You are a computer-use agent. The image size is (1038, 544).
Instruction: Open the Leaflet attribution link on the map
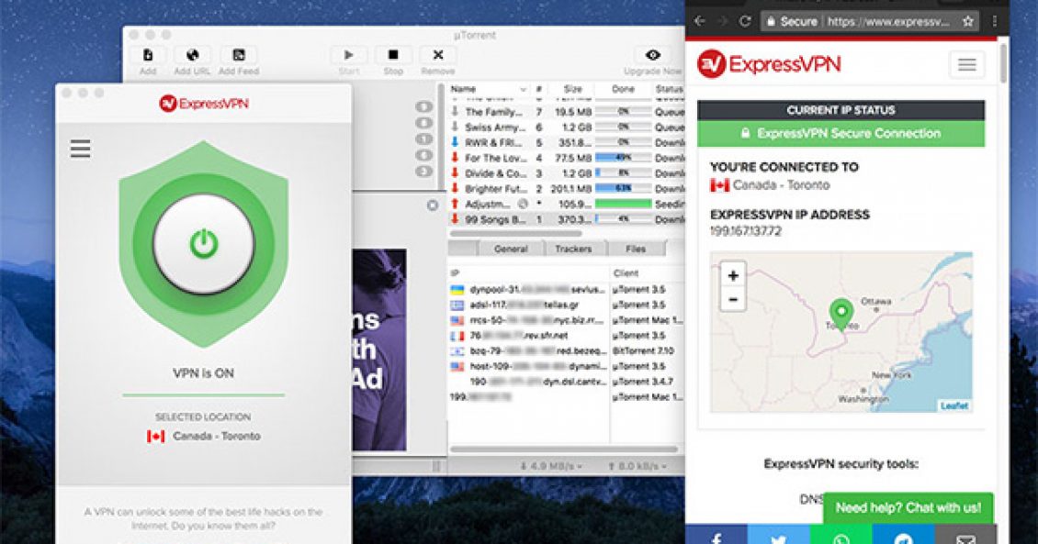pos(953,405)
